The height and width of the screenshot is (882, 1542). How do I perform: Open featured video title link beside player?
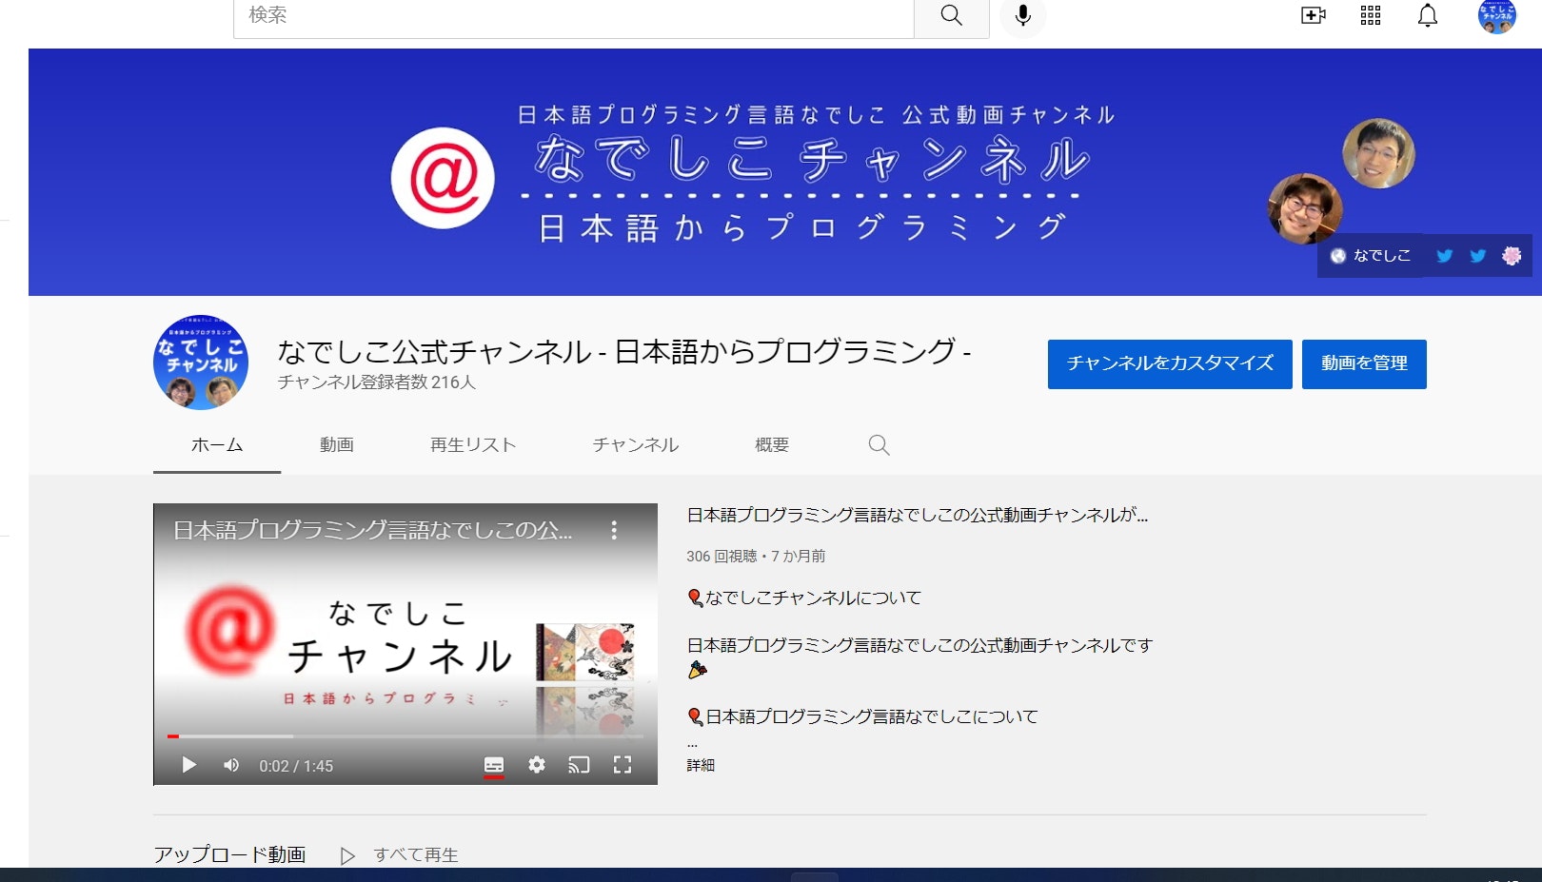point(918,515)
